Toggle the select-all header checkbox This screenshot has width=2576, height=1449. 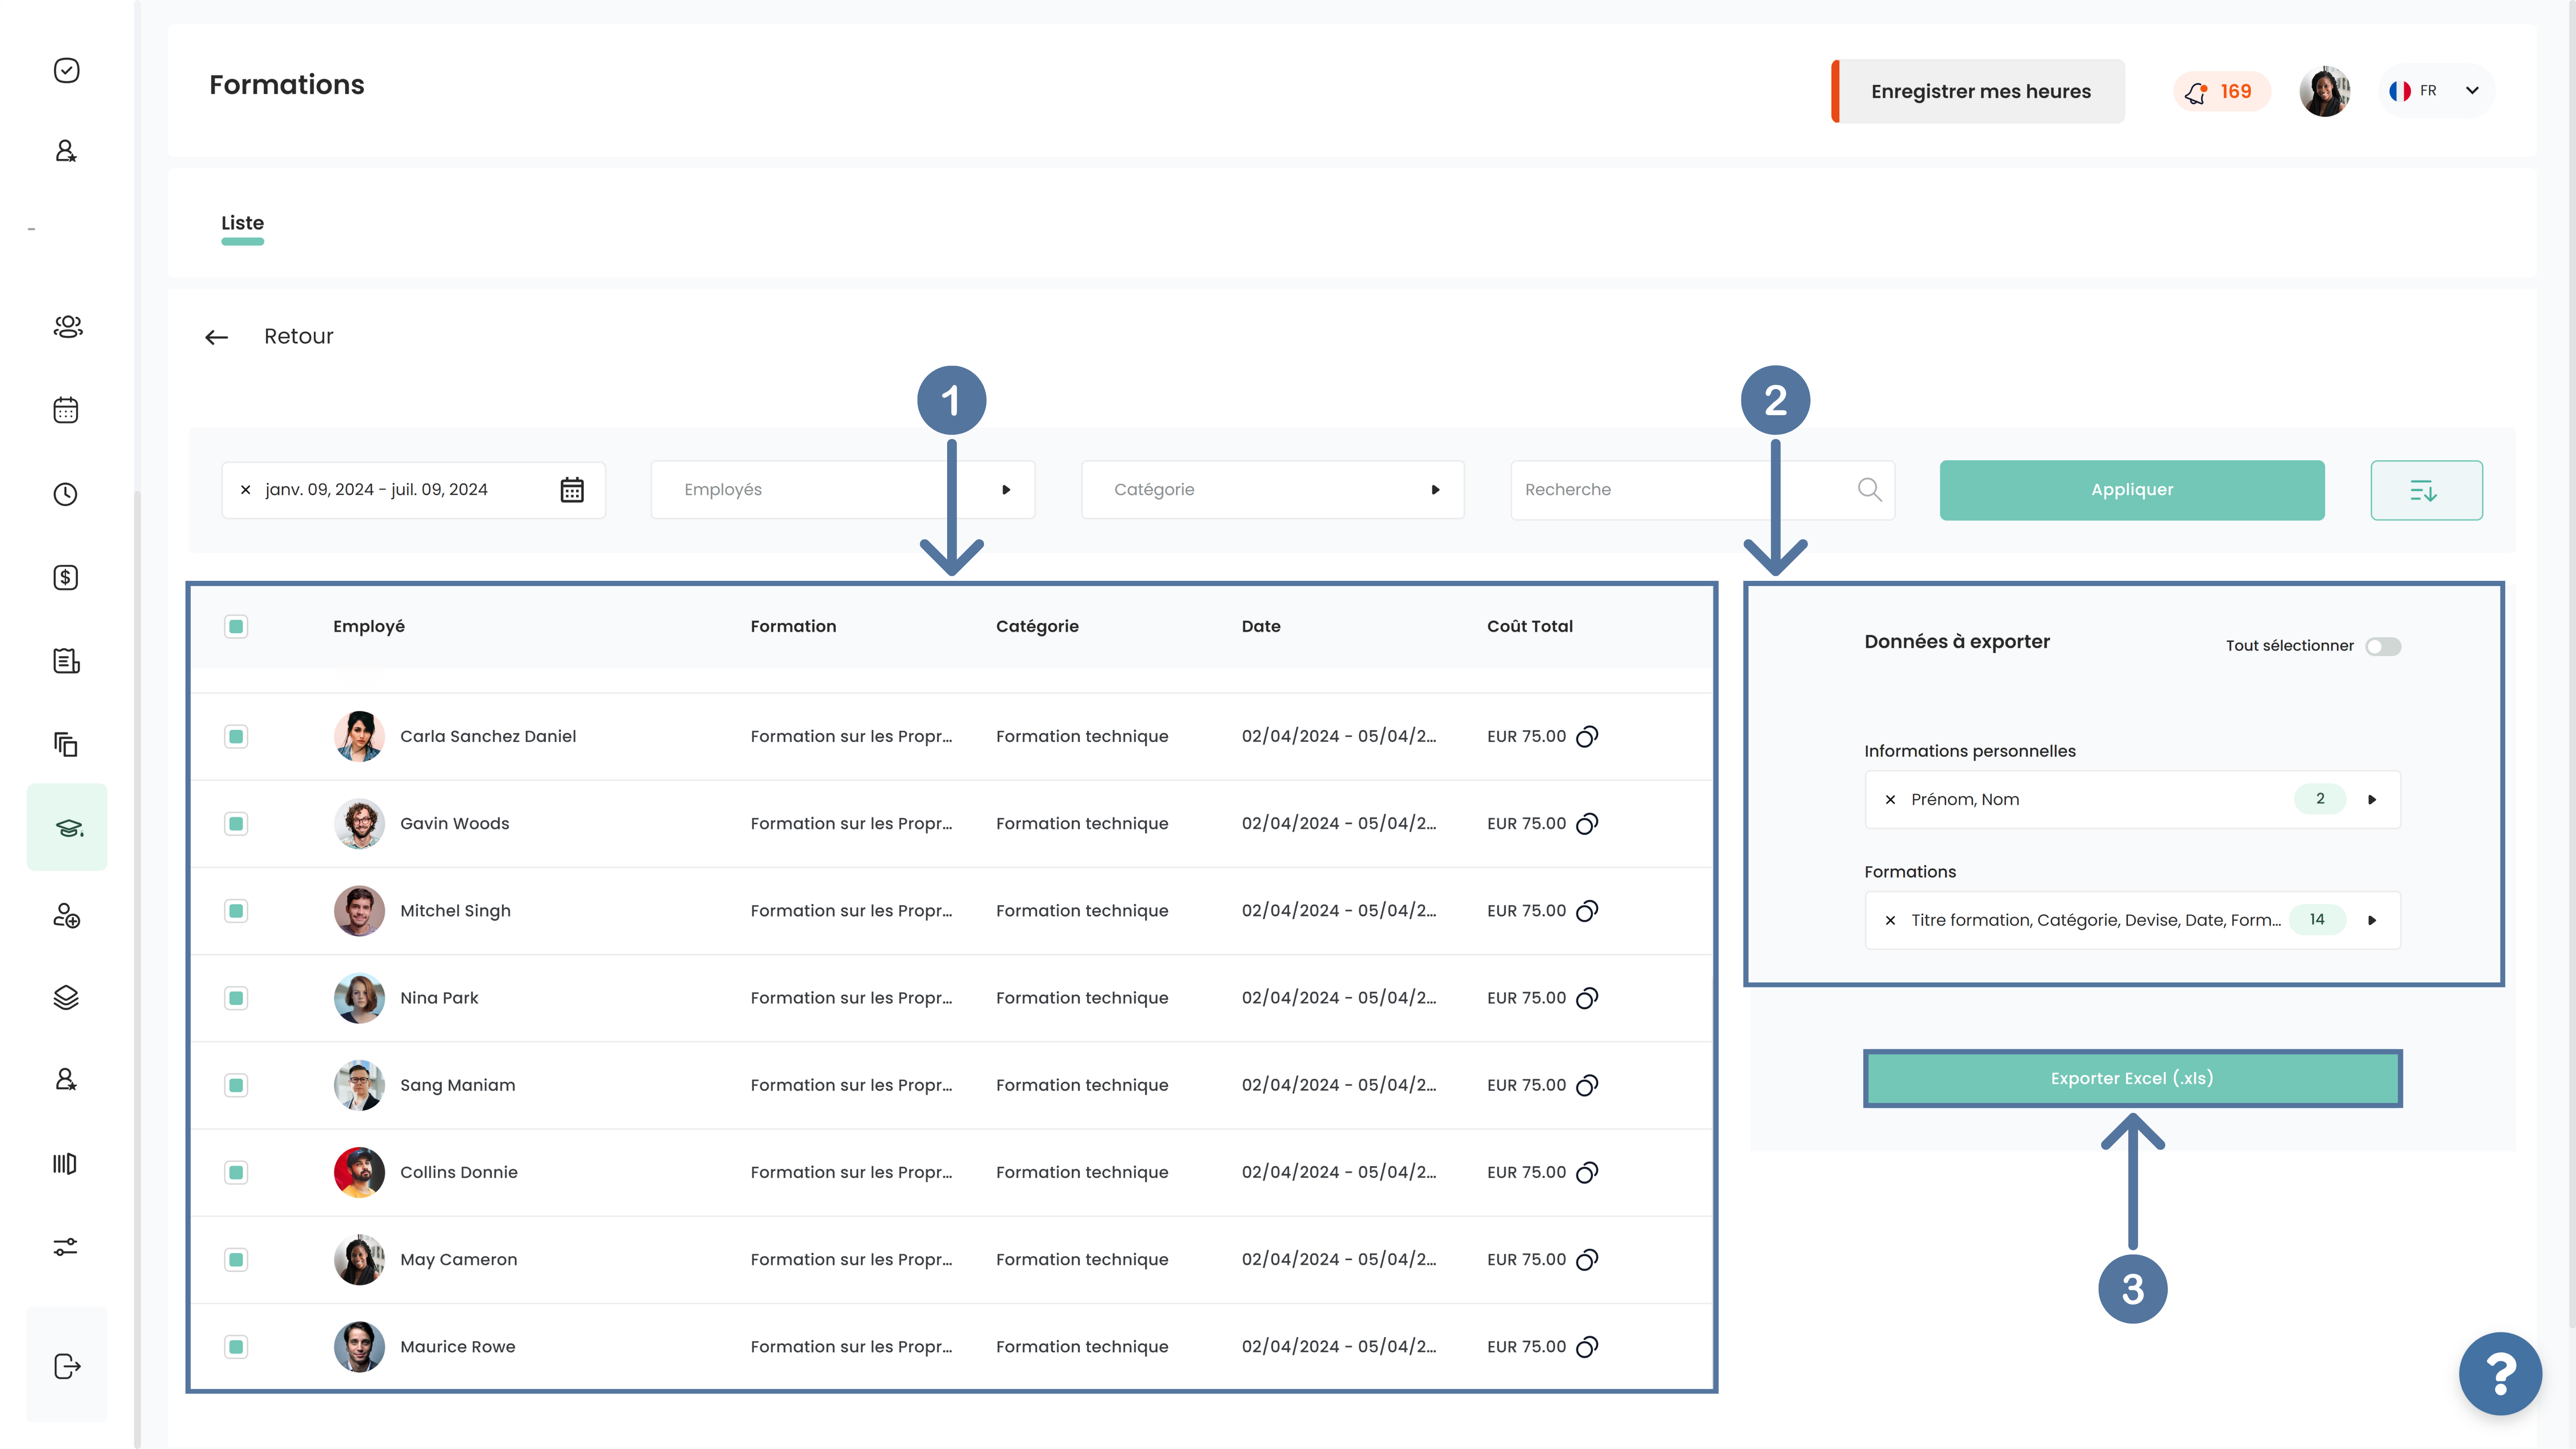(236, 627)
